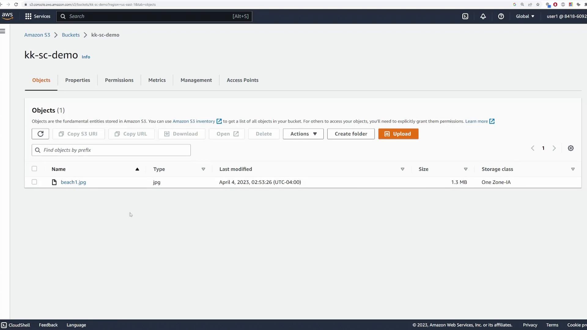587x330 pixels.
Task: Tick the beach1.jpg row checkbox
Action: point(34,182)
